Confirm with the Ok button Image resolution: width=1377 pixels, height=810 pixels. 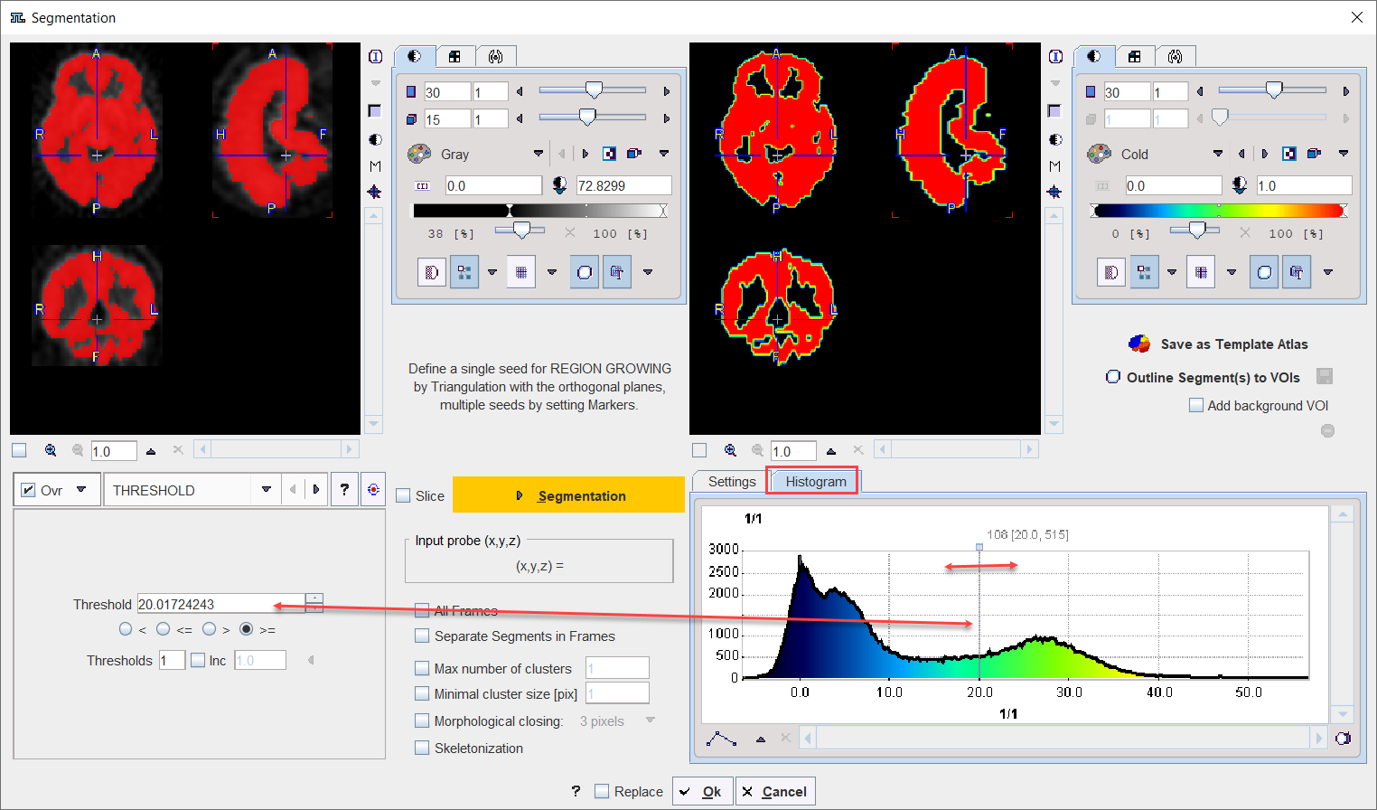[702, 791]
